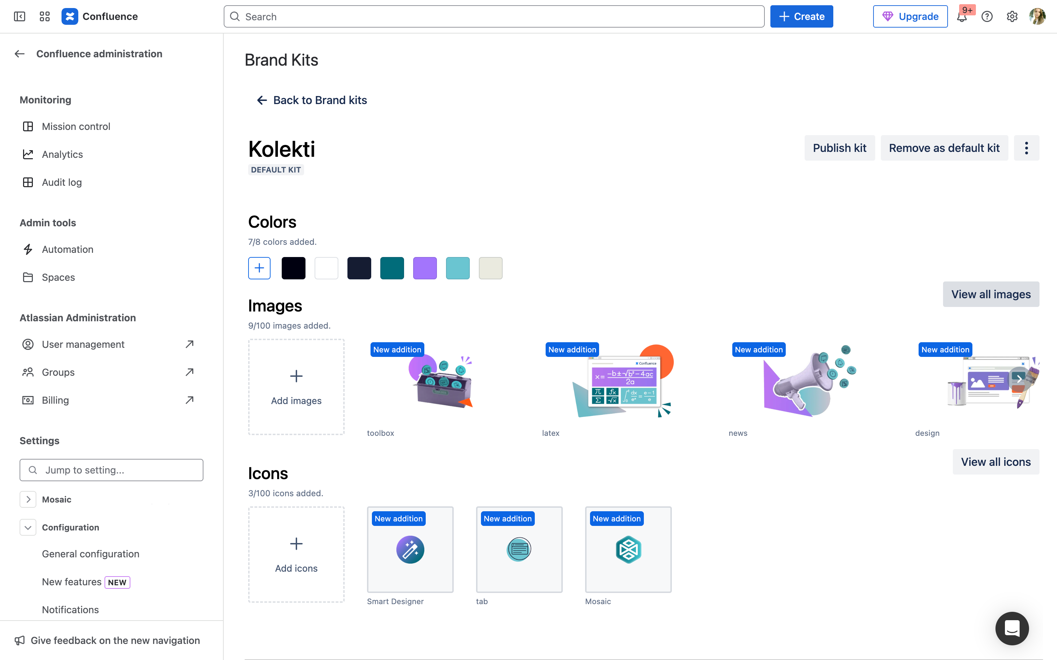Select the dark teal color swatch
The height and width of the screenshot is (660, 1057).
tap(392, 268)
